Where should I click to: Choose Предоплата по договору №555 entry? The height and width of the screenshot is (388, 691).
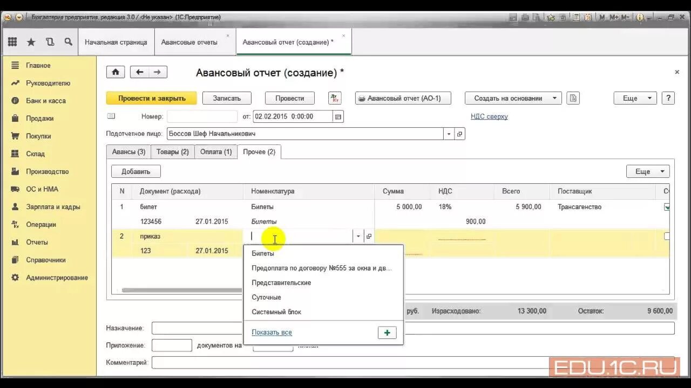pyautogui.click(x=324, y=268)
